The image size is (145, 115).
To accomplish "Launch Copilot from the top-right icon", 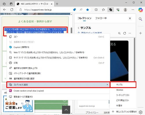I will click(x=140, y=10).
